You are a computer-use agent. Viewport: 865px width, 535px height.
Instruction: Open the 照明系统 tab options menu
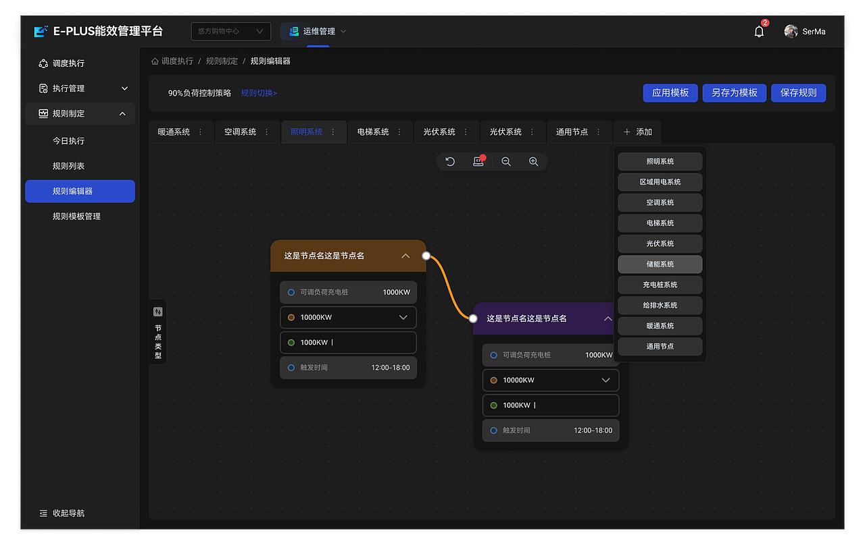(x=333, y=132)
